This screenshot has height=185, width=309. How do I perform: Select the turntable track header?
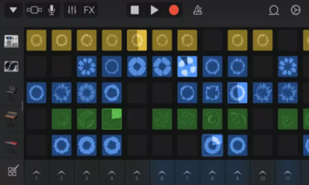[x=12, y=66]
